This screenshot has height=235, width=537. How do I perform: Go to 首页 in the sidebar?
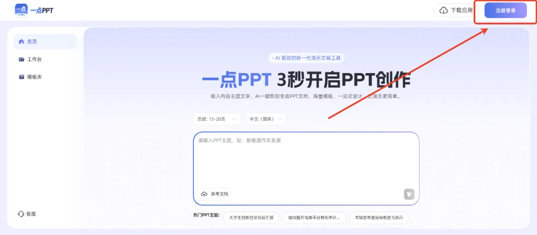(x=45, y=41)
